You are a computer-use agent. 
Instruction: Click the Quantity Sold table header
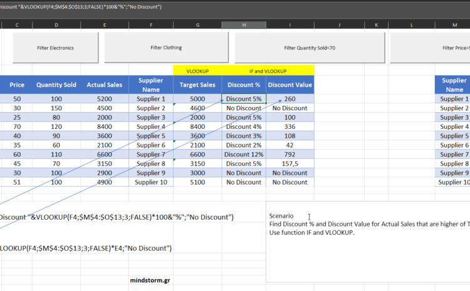pyautogui.click(x=56, y=84)
